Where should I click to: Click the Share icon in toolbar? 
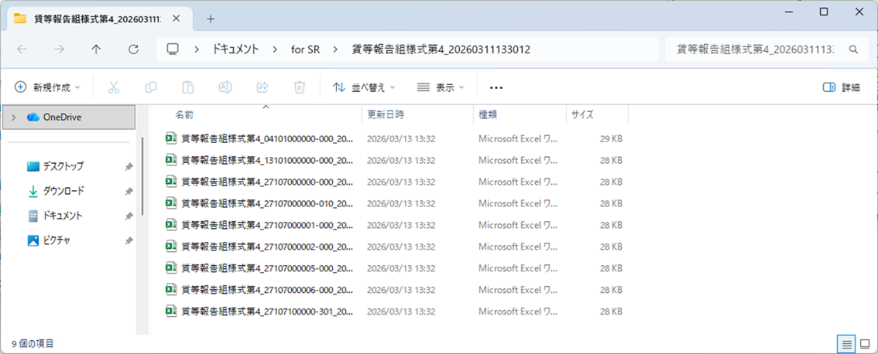coord(262,87)
